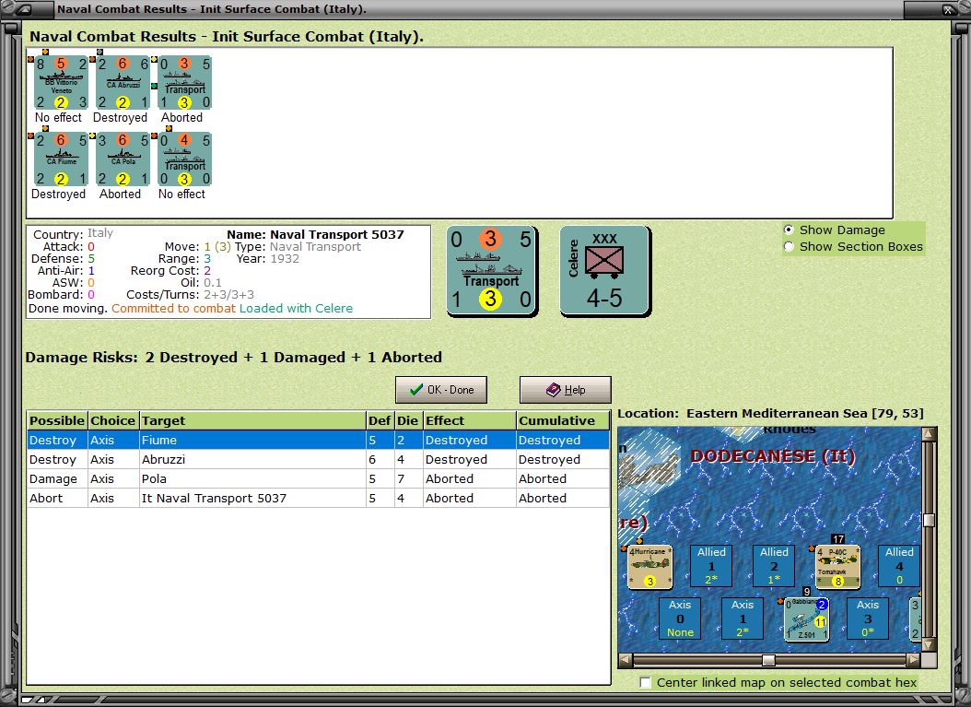
Task: Click the map's horizontal scrollbar right arrow
Action: [914, 660]
